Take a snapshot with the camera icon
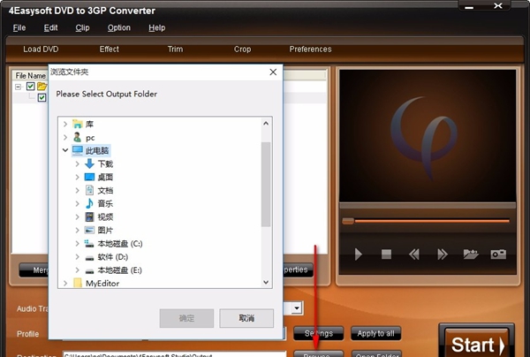The width and height of the screenshot is (530, 357). [x=498, y=254]
